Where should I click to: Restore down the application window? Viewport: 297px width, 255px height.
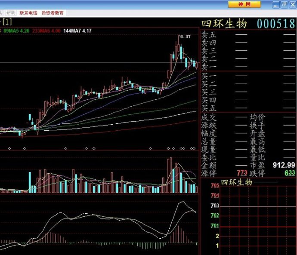click(284, 4)
